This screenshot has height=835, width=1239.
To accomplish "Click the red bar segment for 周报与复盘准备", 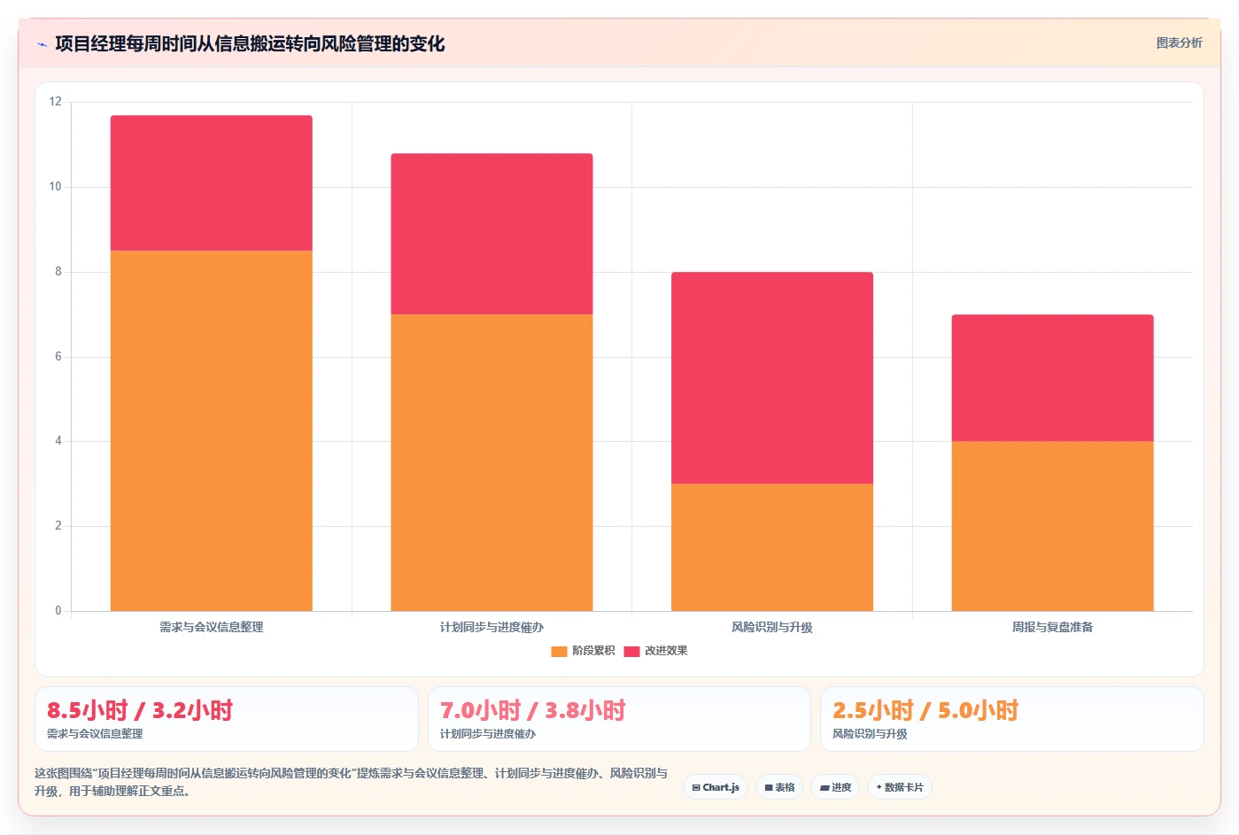I will pyautogui.click(x=1052, y=377).
